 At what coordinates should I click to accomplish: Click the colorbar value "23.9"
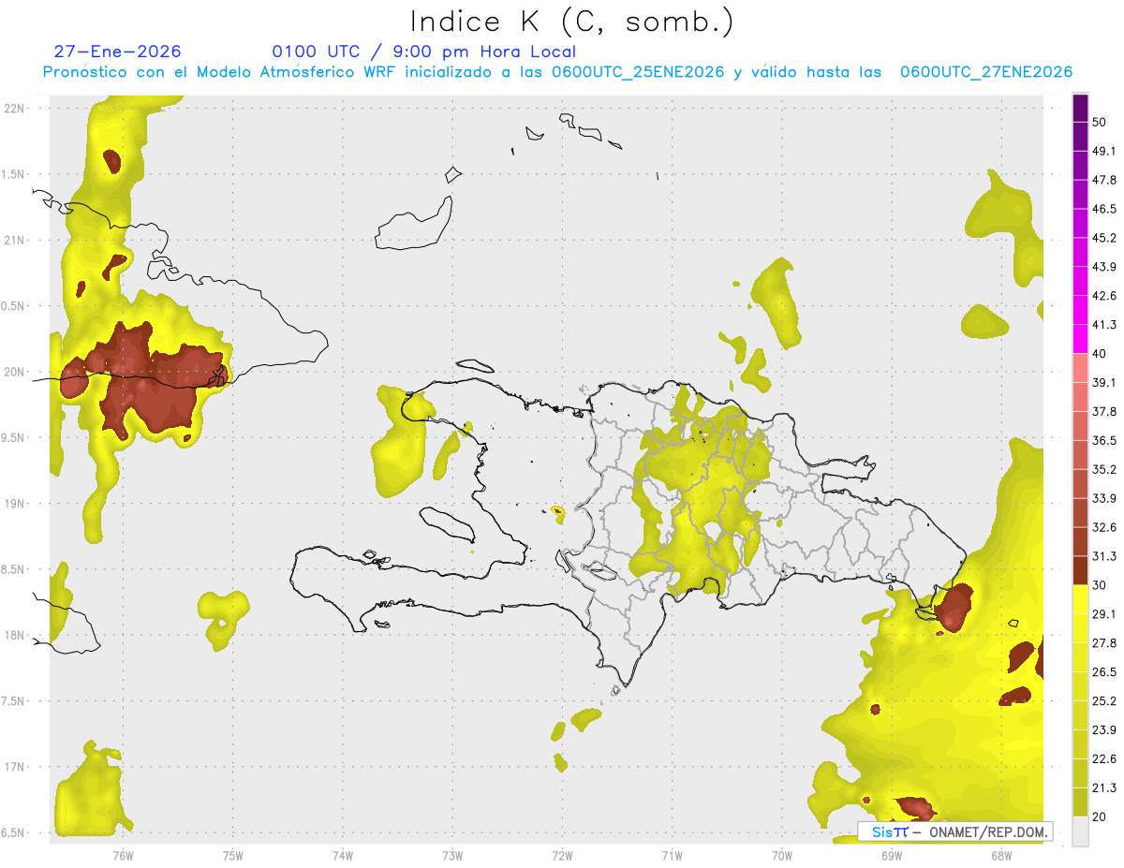(1103, 730)
